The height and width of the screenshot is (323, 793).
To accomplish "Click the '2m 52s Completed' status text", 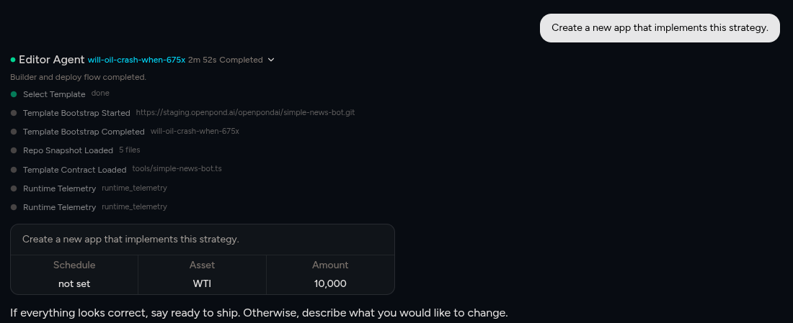I will pos(225,60).
